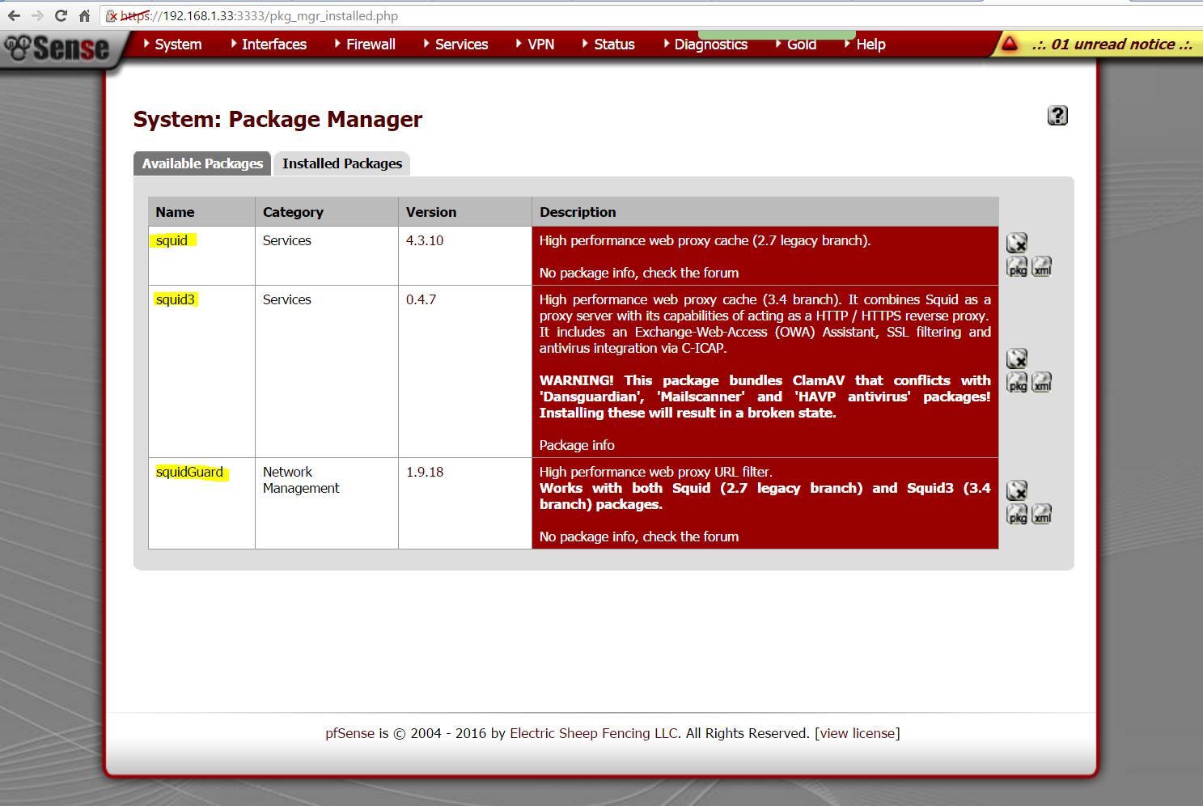
Task: Open the Gold menu
Action: point(801,45)
